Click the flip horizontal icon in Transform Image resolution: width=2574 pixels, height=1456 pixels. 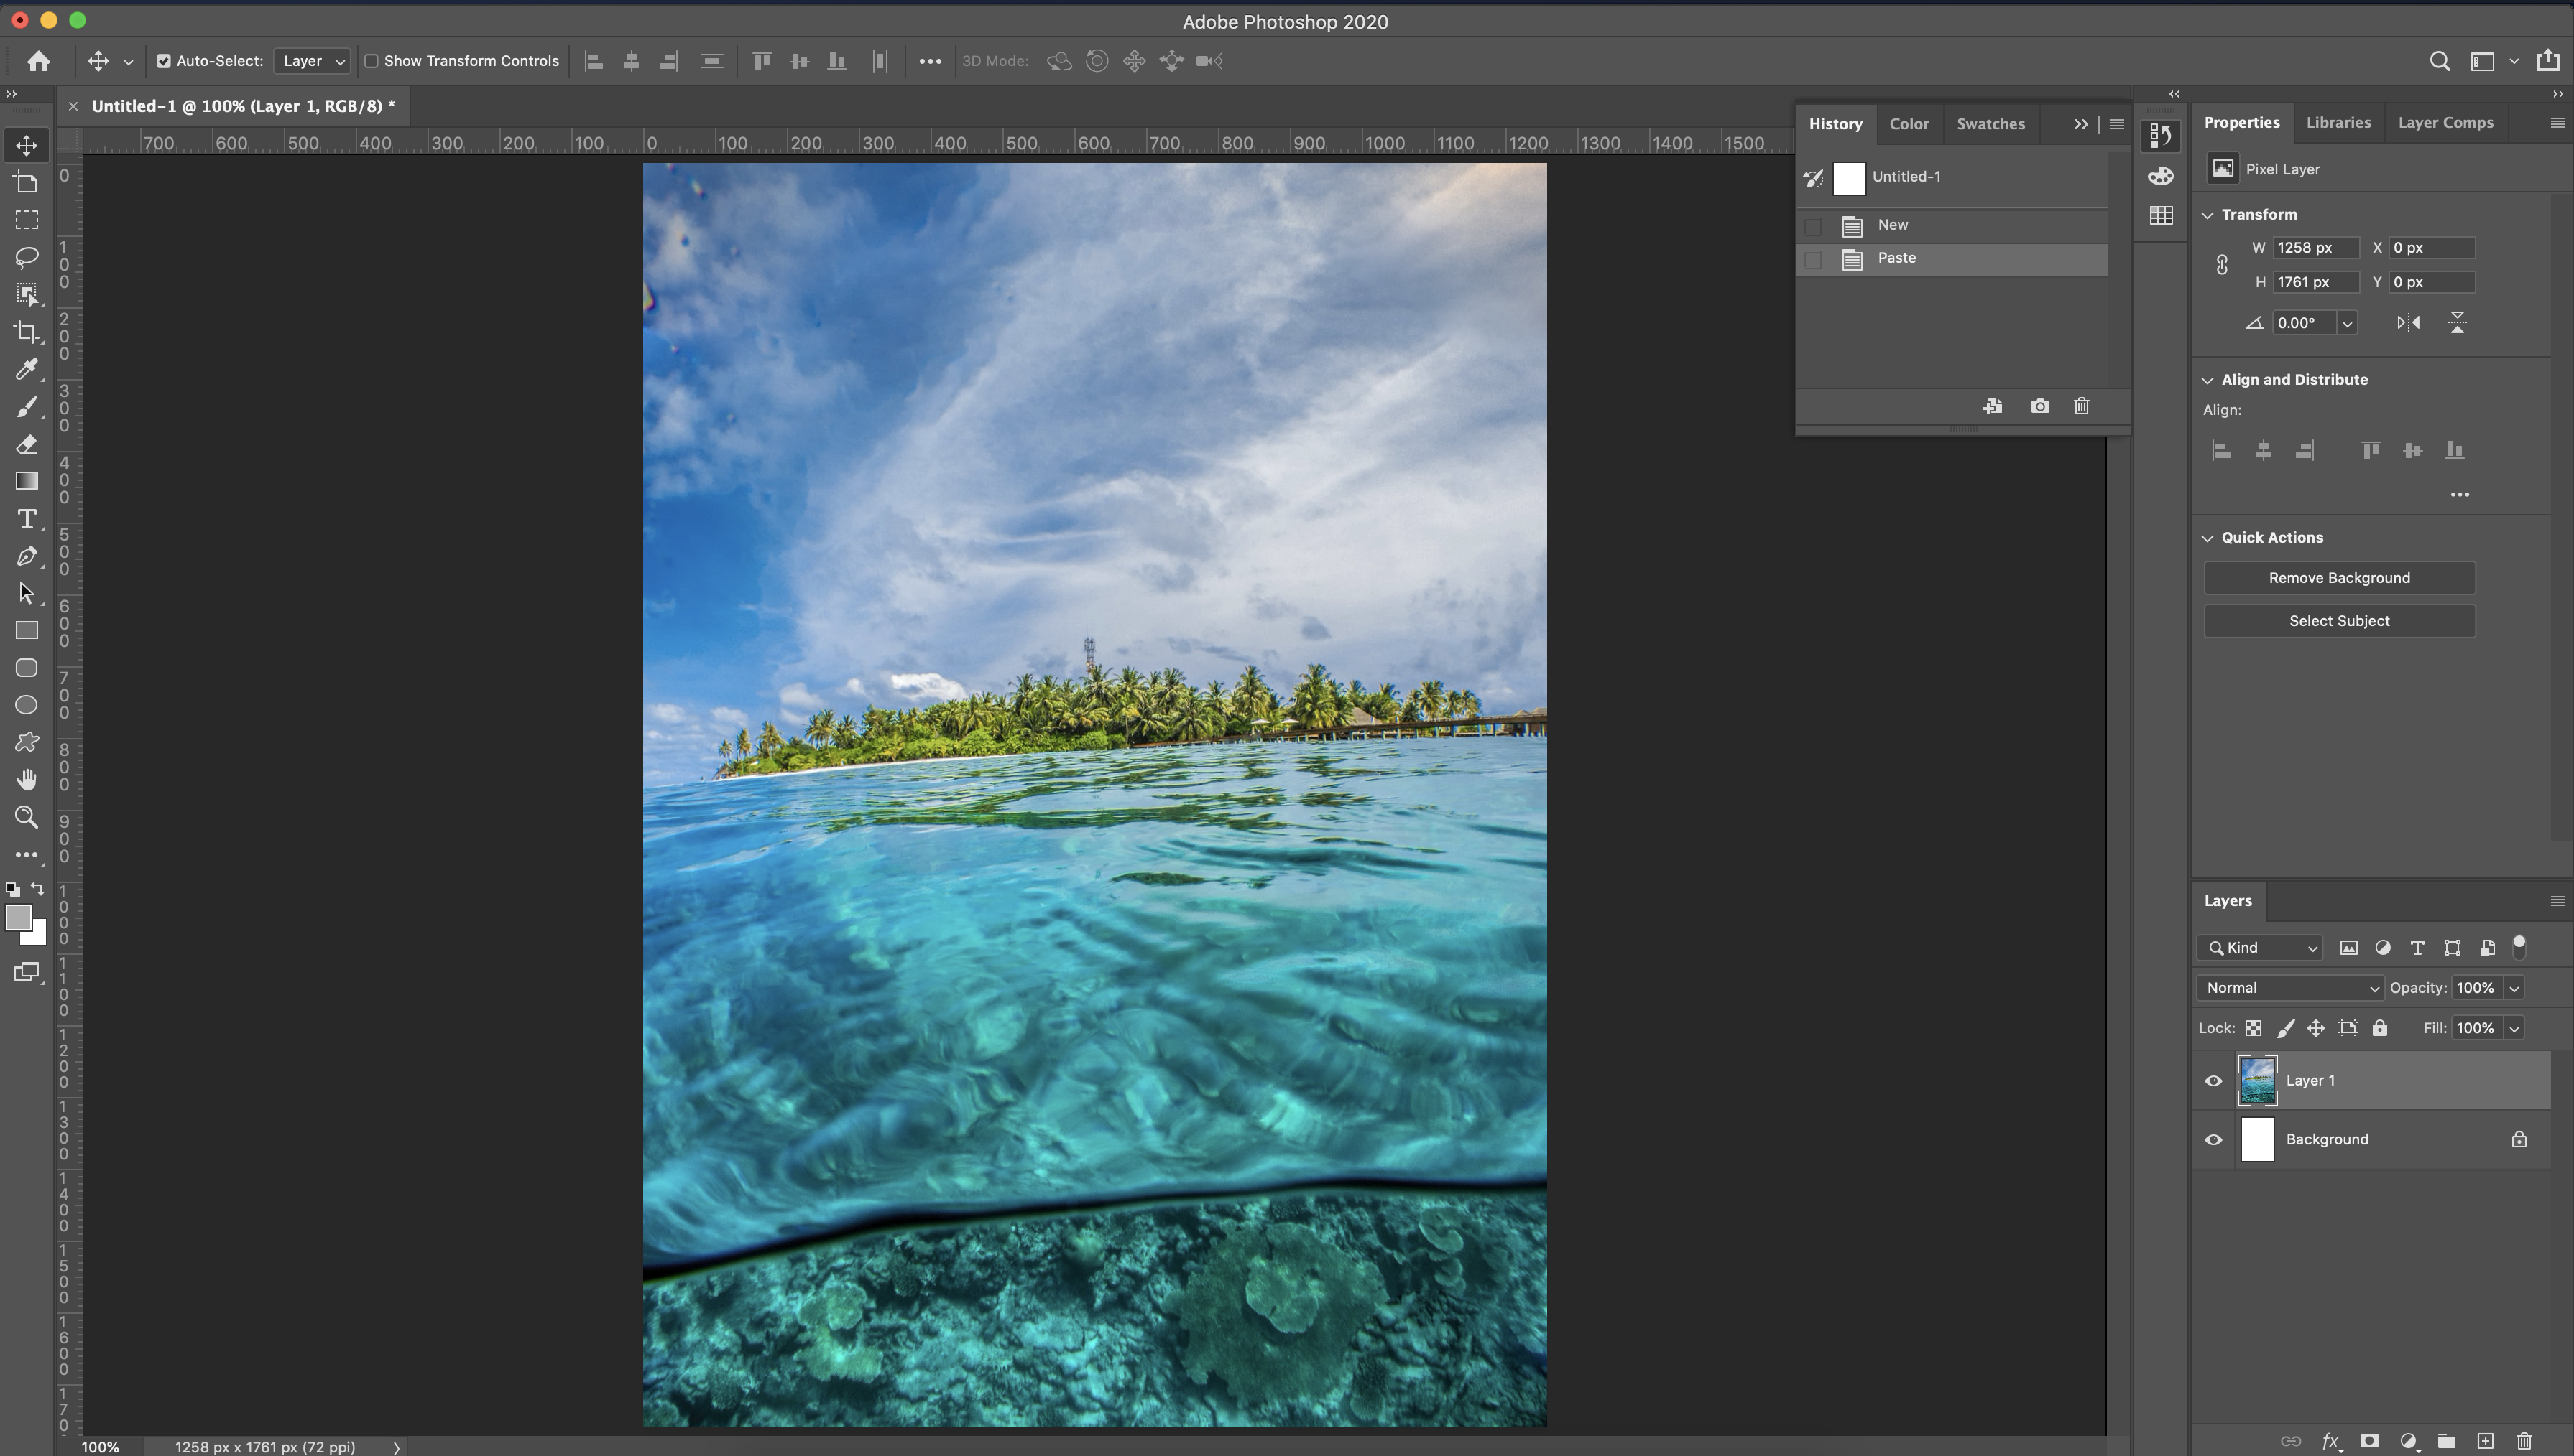[x=2408, y=322]
